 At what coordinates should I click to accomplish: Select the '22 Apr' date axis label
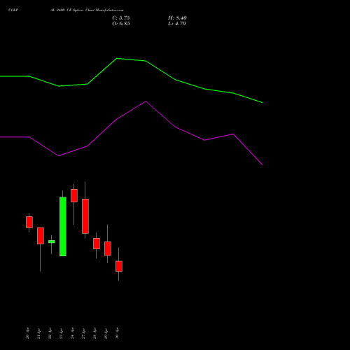tap(50, 333)
